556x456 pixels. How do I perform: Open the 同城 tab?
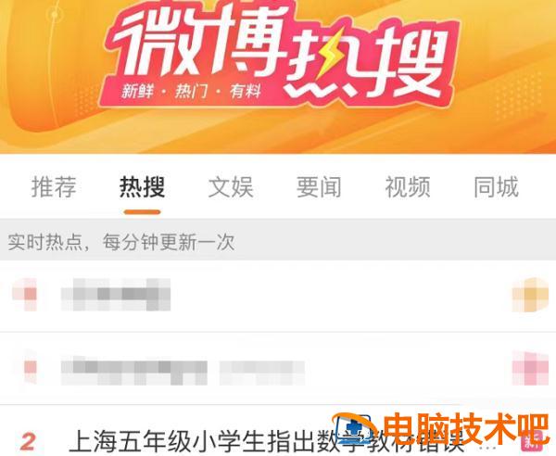496,187
